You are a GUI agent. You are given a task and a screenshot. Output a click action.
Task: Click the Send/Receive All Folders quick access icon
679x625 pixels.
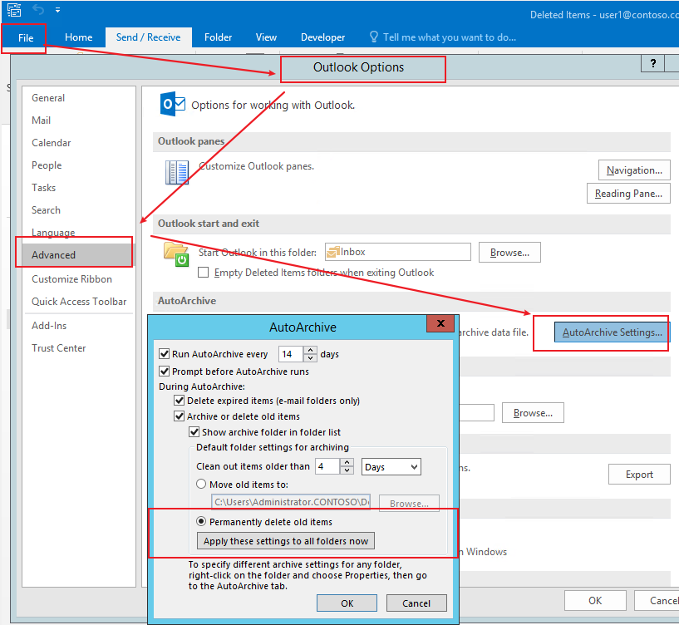[14, 9]
